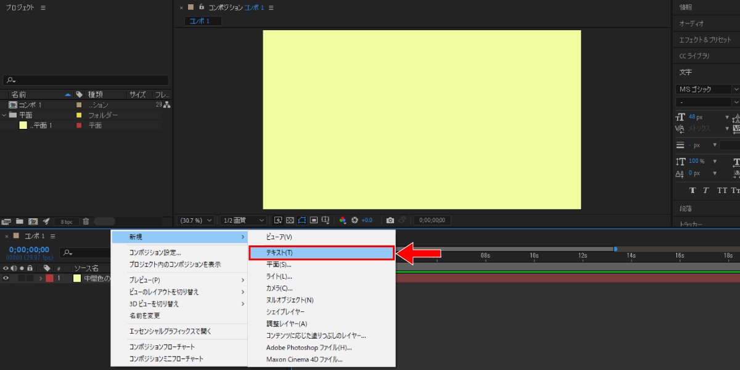
Task: Create a new composition from Project panel footer
Action: (33, 221)
